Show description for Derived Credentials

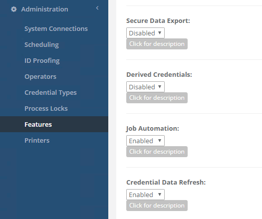click(157, 98)
